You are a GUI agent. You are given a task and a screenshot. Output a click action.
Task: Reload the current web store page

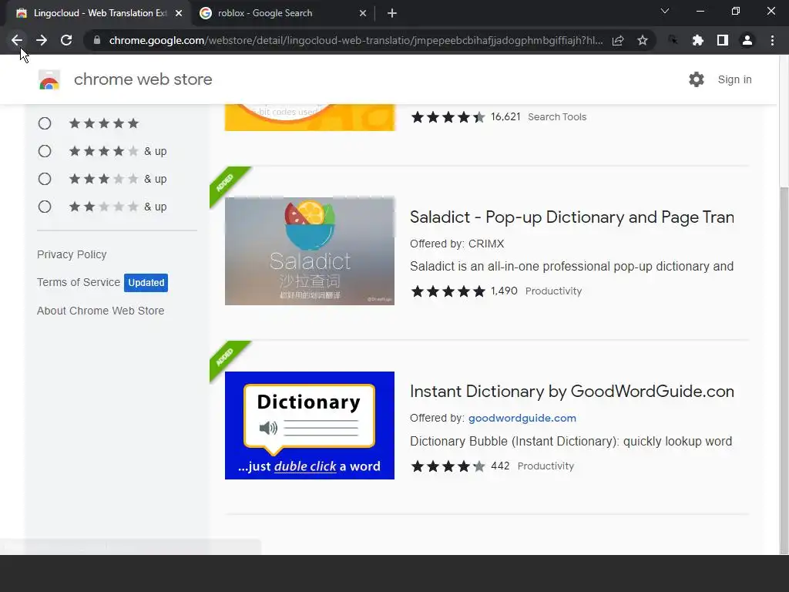click(x=66, y=40)
